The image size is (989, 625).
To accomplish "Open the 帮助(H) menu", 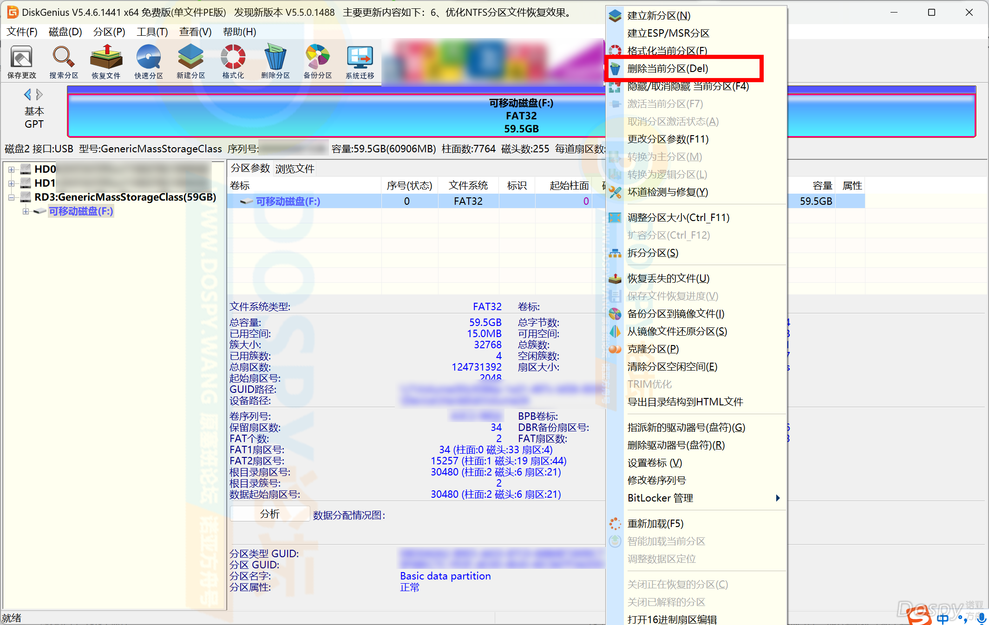I will (x=239, y=32).
